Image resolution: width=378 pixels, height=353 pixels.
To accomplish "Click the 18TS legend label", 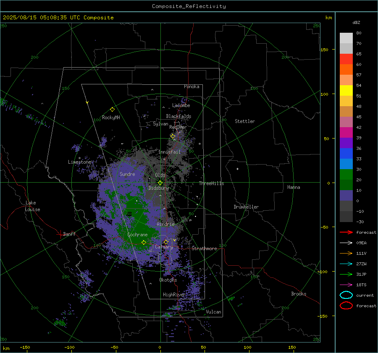I will click(x=361, y=285).
